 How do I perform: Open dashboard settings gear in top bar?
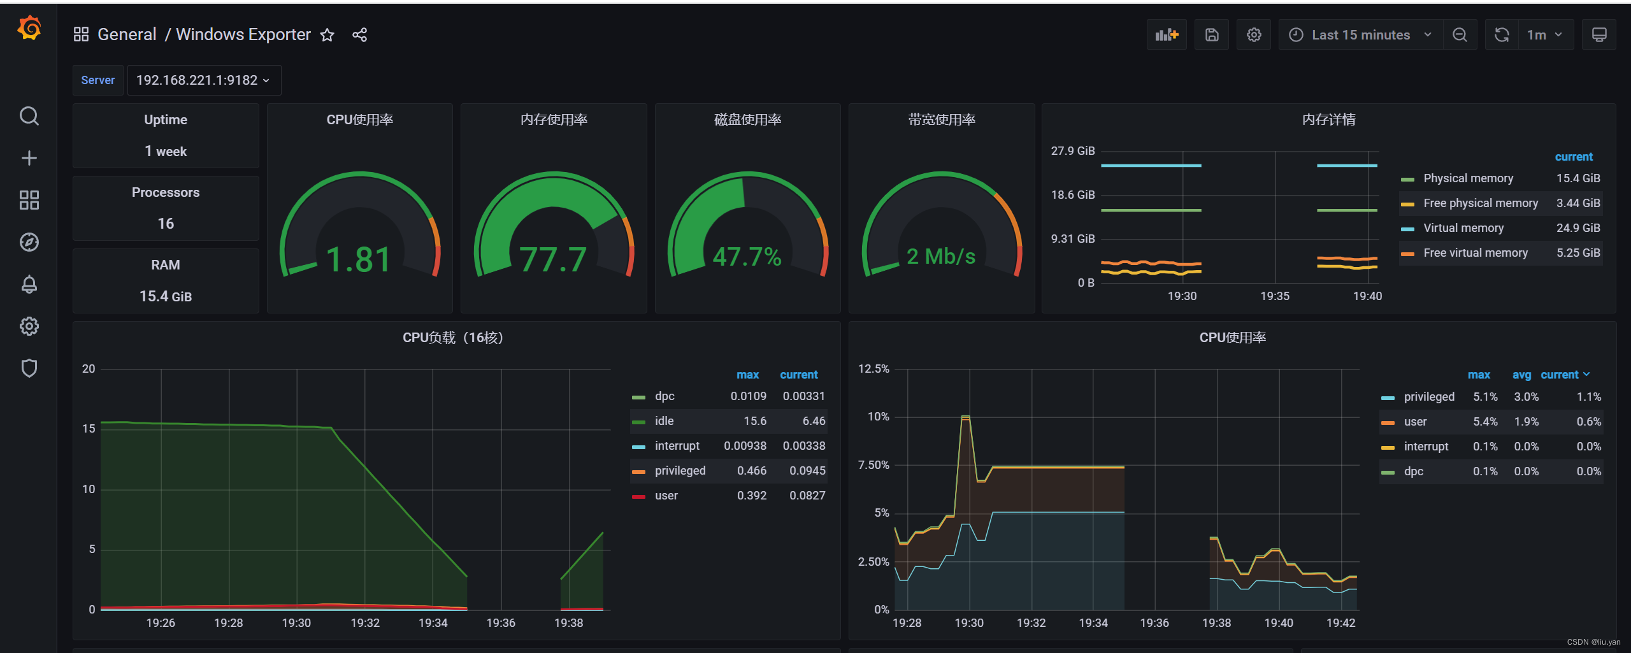1254,35
